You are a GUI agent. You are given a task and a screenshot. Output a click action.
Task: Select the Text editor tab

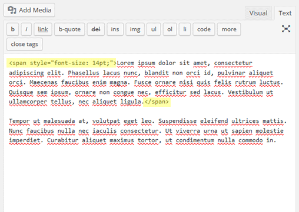click(x=285, y=13)
